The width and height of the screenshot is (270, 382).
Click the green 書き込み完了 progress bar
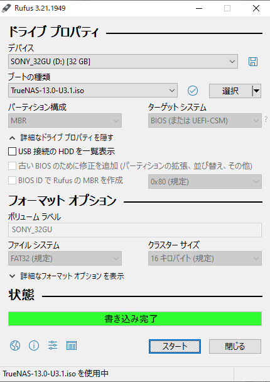pyautogui.click(x=135, y=318)
